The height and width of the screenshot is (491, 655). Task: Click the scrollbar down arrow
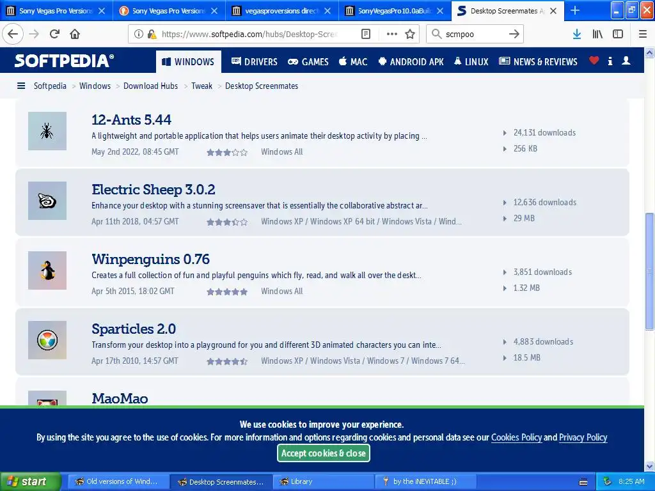tap(649, 466)
